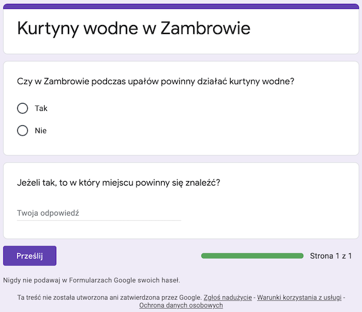Open the Zgłoś nadużycie link

click(228, 298)
